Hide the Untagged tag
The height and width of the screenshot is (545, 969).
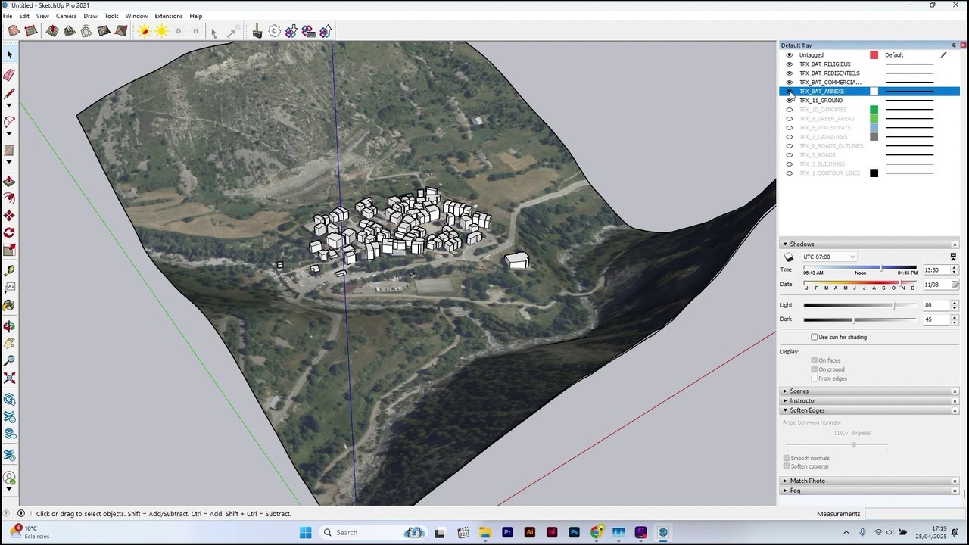pos(790,55)
